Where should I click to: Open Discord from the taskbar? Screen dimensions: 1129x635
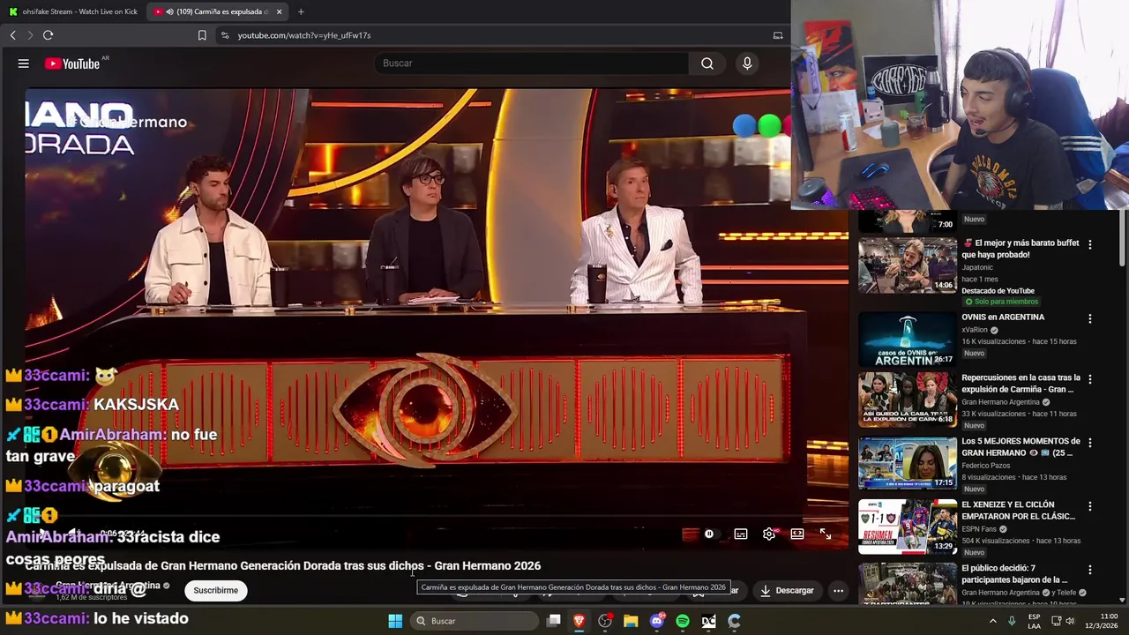tap(656, 621)
